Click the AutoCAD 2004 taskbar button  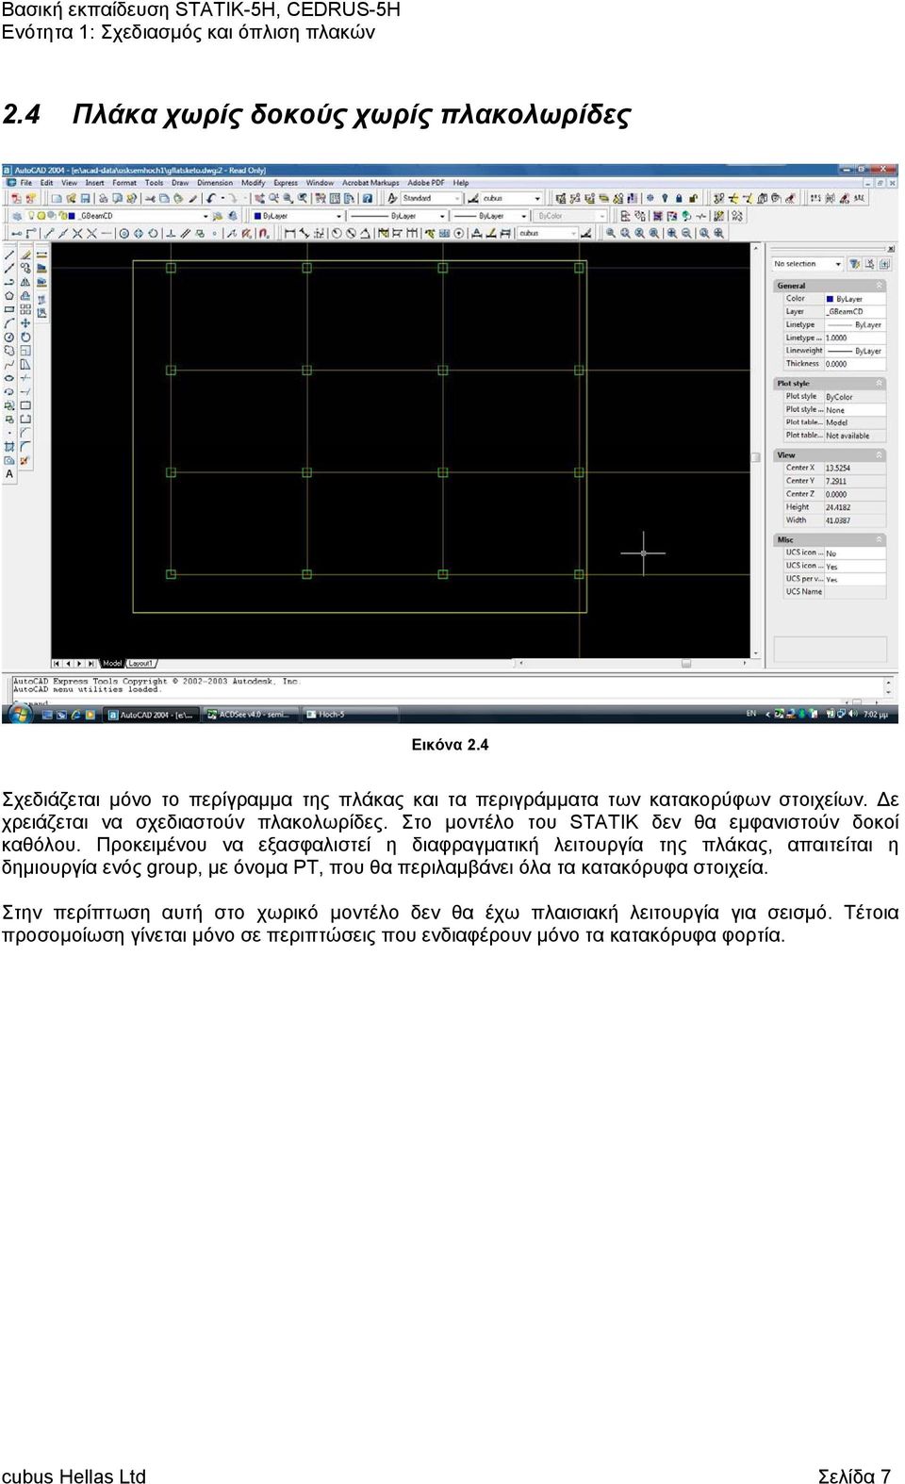tap(152, 715)
